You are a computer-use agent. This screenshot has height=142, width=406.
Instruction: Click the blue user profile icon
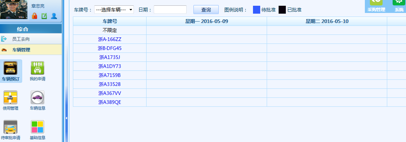54,16
